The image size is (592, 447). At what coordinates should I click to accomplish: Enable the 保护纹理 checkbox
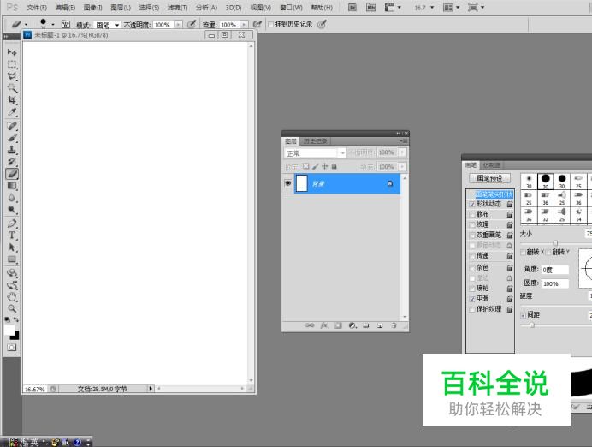tap(472, 309)
